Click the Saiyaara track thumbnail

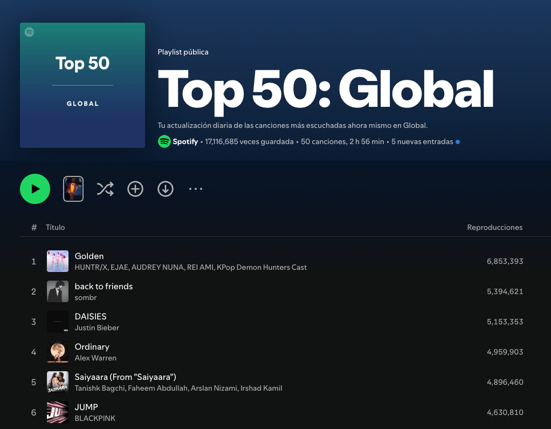[x=58, y=382]
